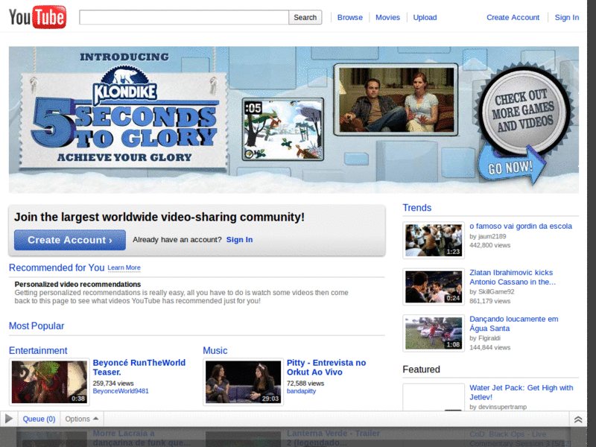The image size is (596, 447).
Task: Open Dançando loucamente em Água Santa title
Action: (x=514, y=323)
